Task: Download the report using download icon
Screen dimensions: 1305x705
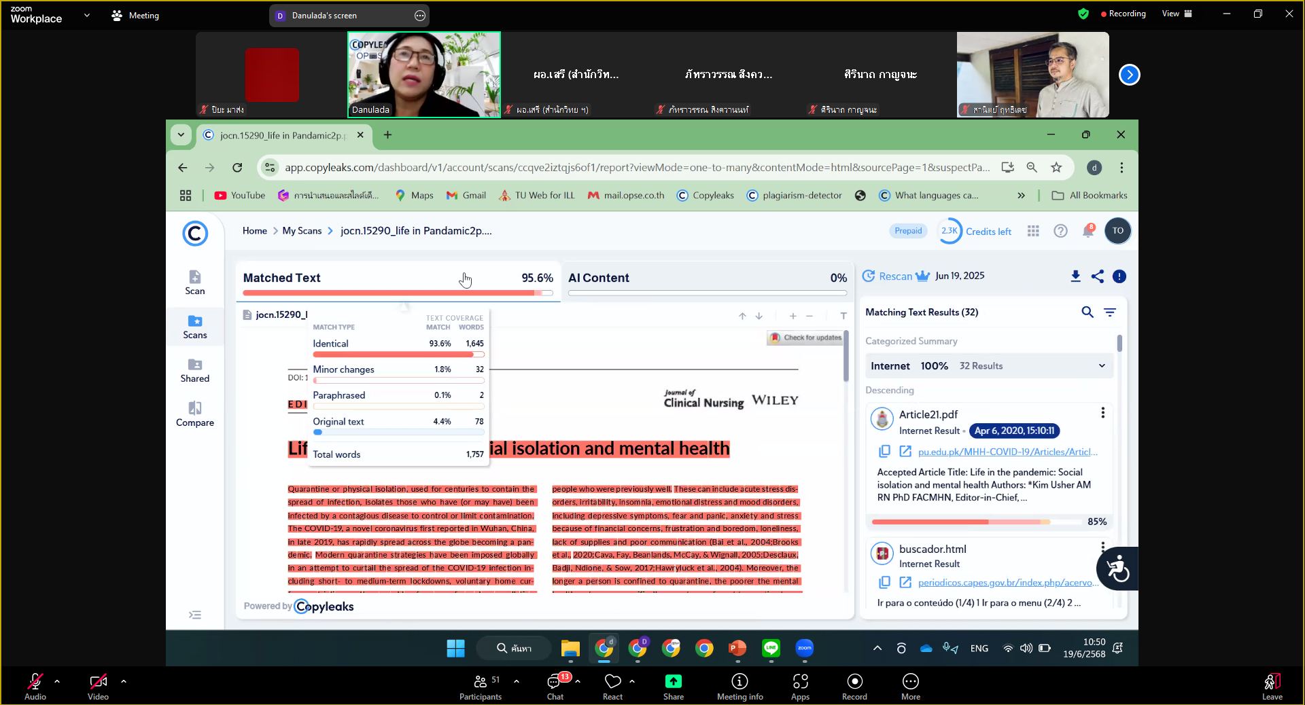Action: click(x=1075, y=276)
